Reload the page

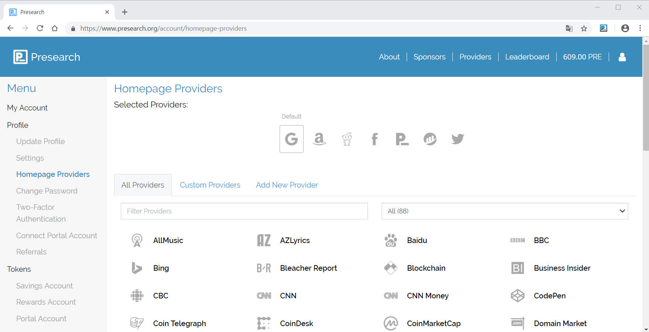[x=40, y=28]
